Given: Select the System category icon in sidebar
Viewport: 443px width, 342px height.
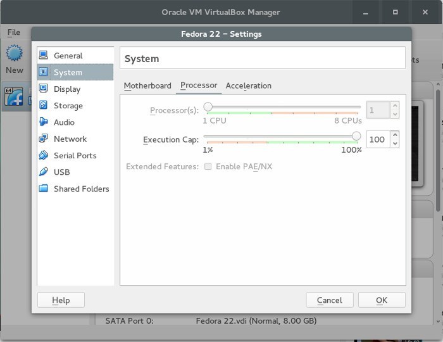Looking at the screenshot, I should (43, 72).
